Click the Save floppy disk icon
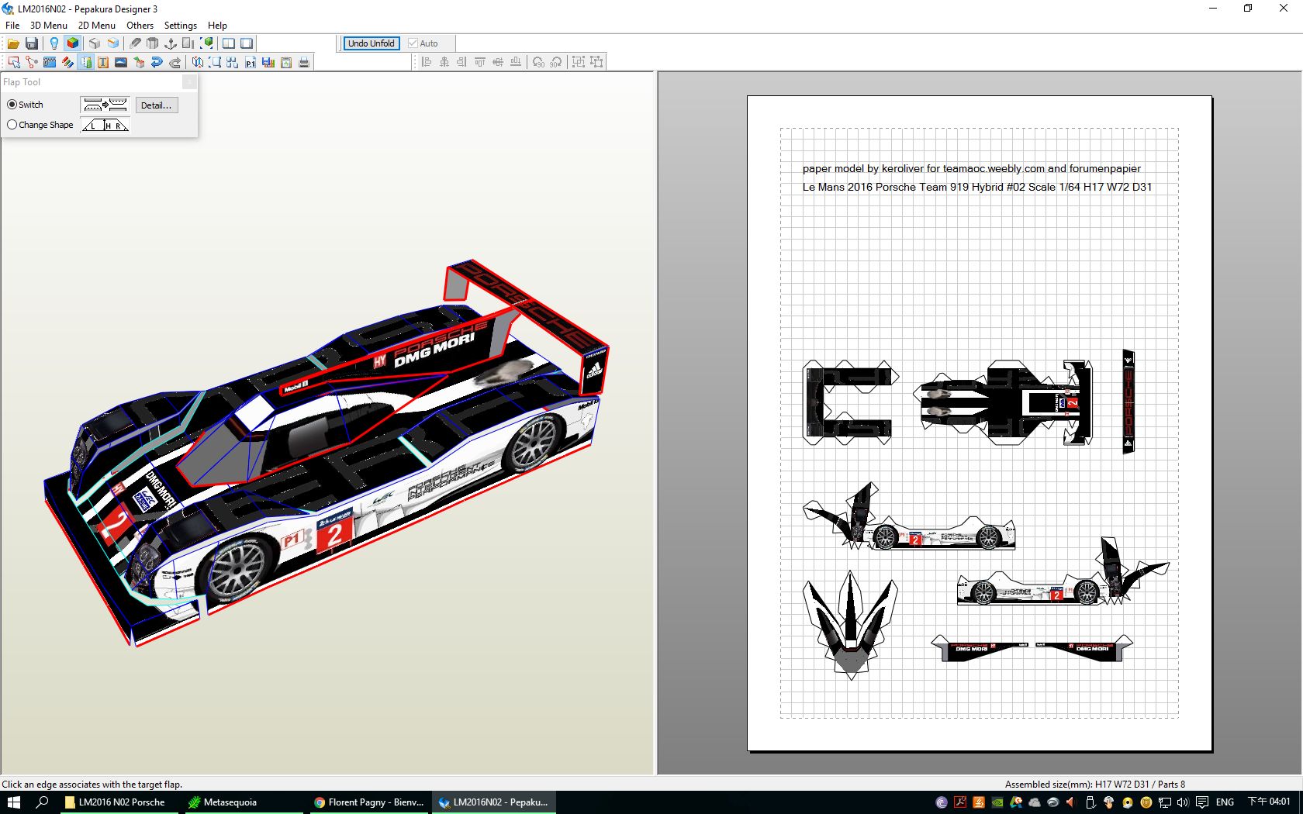Image resolution: width=1303 pixels, height=814 pixels. (32, 43)
